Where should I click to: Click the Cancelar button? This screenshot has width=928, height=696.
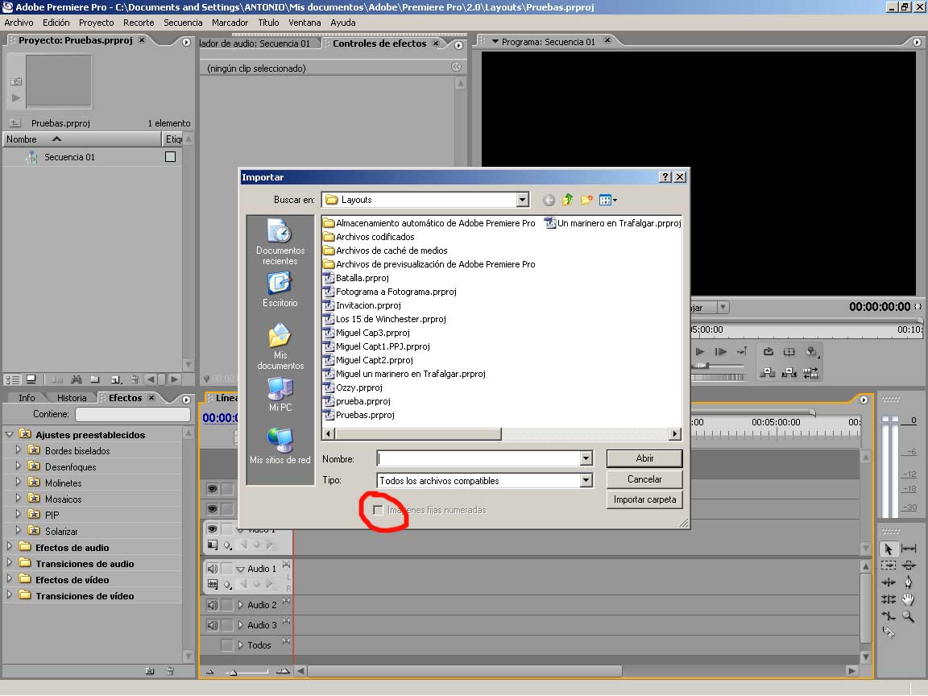pyautogui.click(x=644, y=478)
